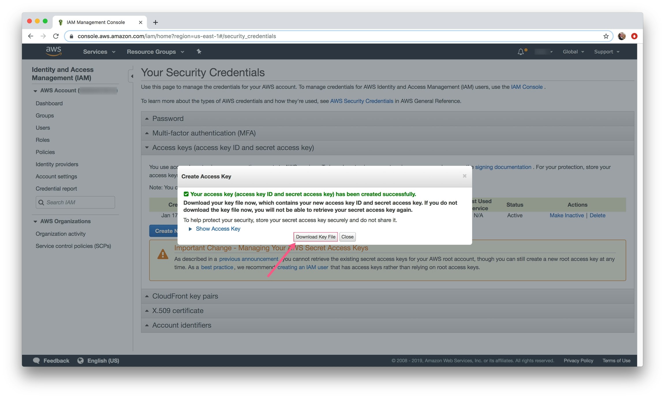Reload the page with the refresh icon
Image resolution: width=665 pixels, height=398 pixels.
(56, 36)
